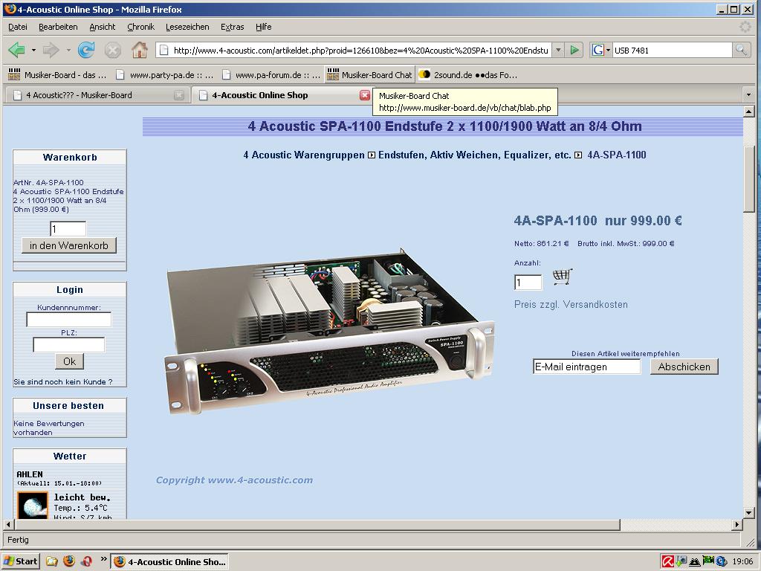Click the Abschicken button
761x571 pixels.
pyautogui.click(x=684, y=367)
